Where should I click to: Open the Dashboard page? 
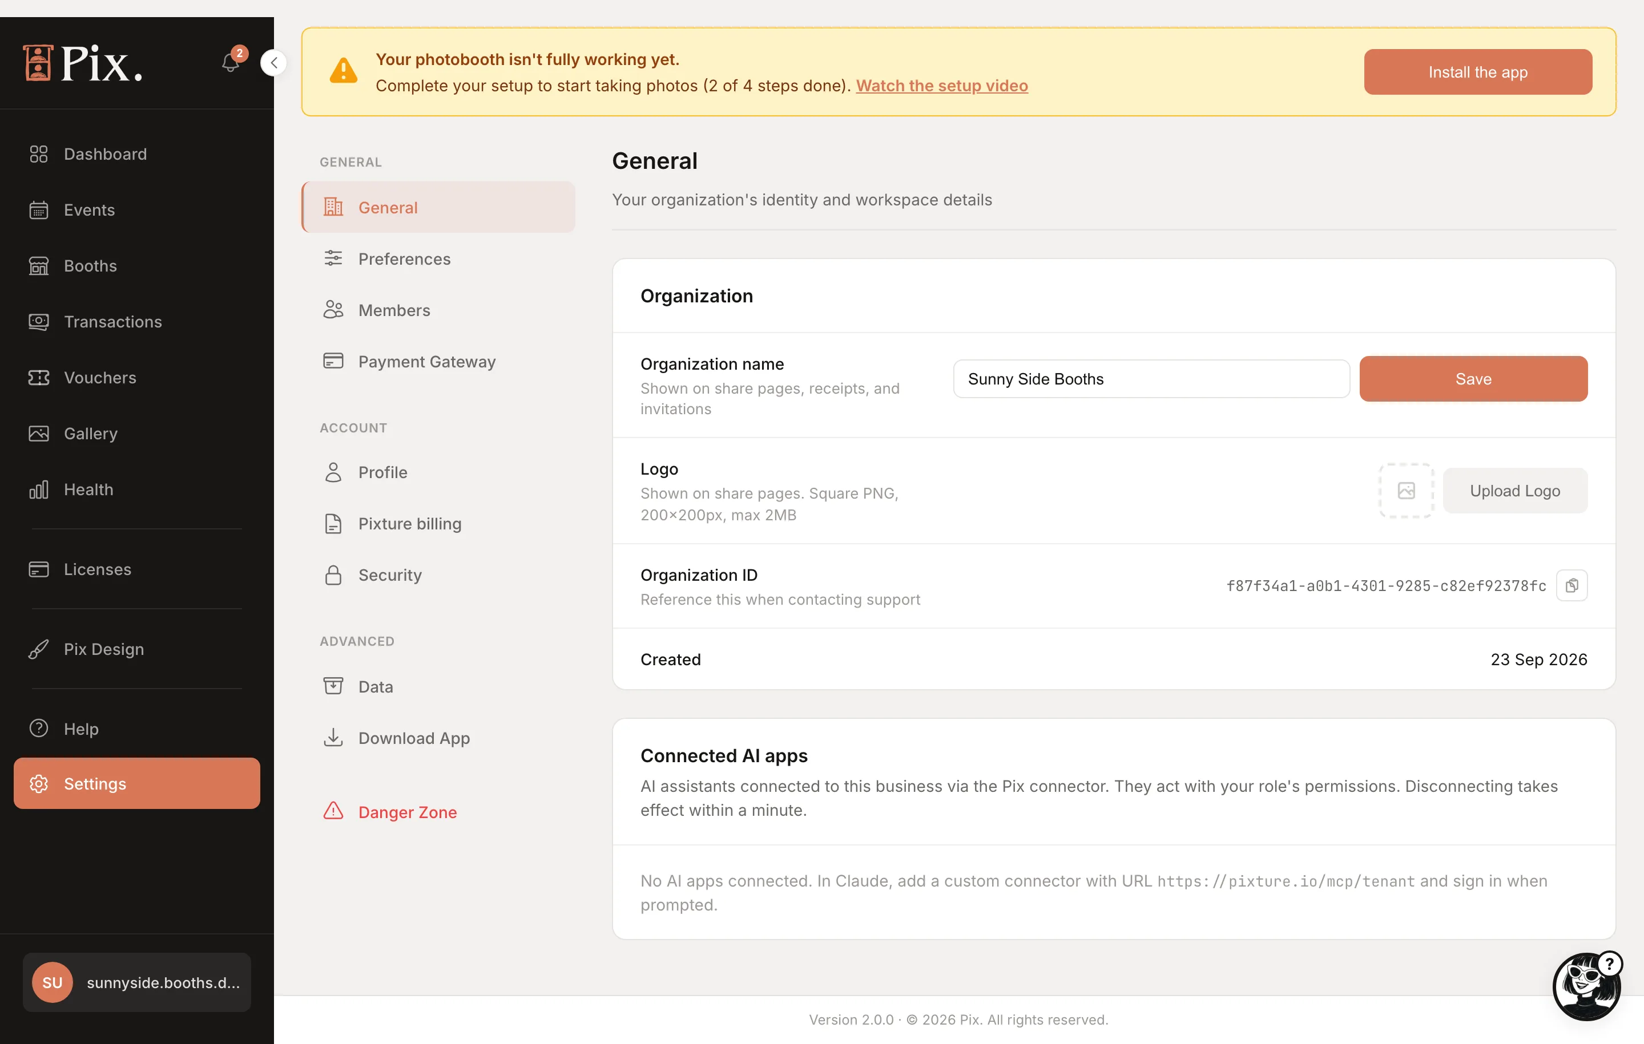(x=136, y=153)
